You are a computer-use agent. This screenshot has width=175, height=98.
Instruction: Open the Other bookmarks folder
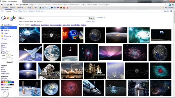click(168, 8)
